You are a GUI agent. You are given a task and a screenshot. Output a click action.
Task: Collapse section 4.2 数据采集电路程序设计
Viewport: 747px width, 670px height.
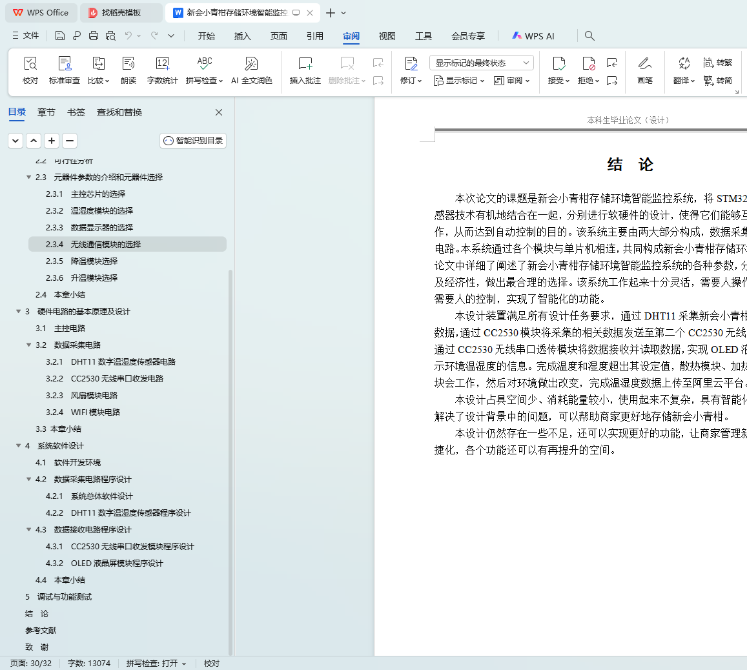28,479
